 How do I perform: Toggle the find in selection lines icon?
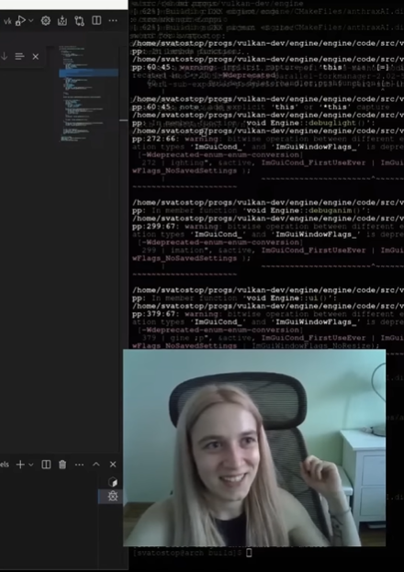[19, 56]
